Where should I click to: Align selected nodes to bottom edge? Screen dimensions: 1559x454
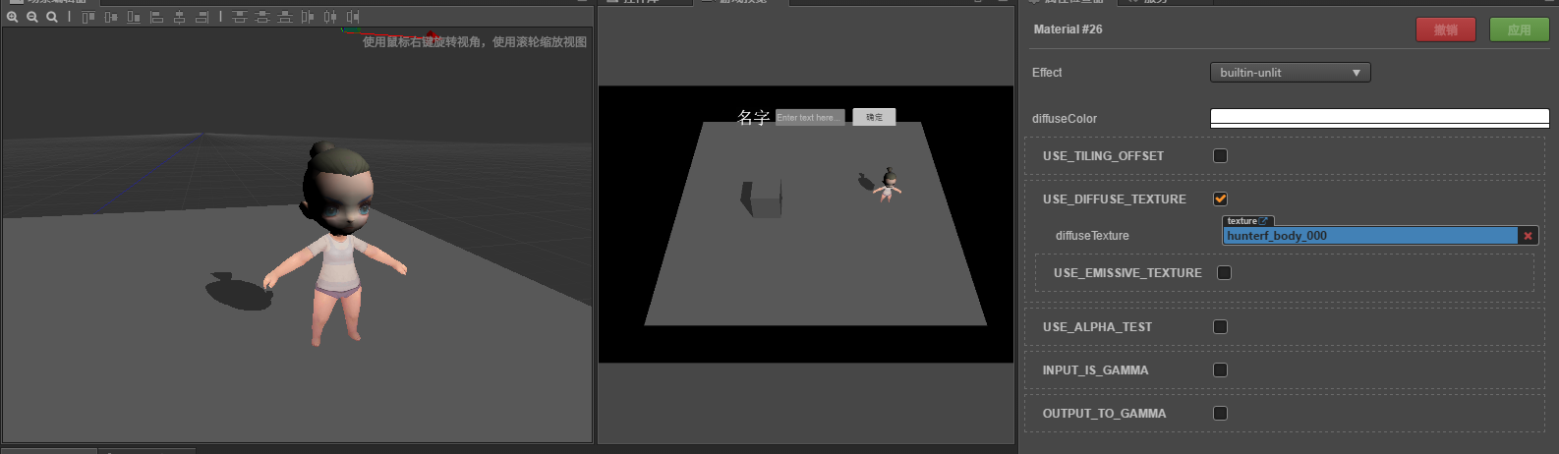tap(134, 17)
